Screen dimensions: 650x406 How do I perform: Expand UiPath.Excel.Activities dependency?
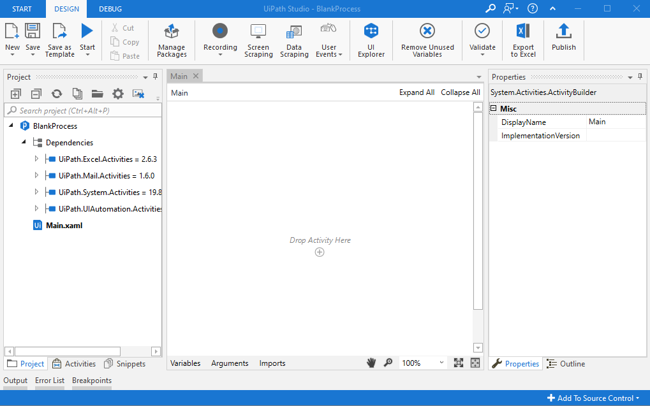click(x=36, y=159)
